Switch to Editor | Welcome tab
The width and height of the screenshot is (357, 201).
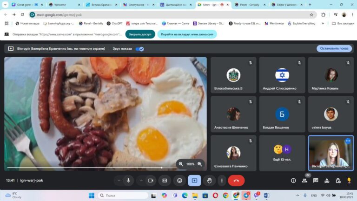(287, 5)
